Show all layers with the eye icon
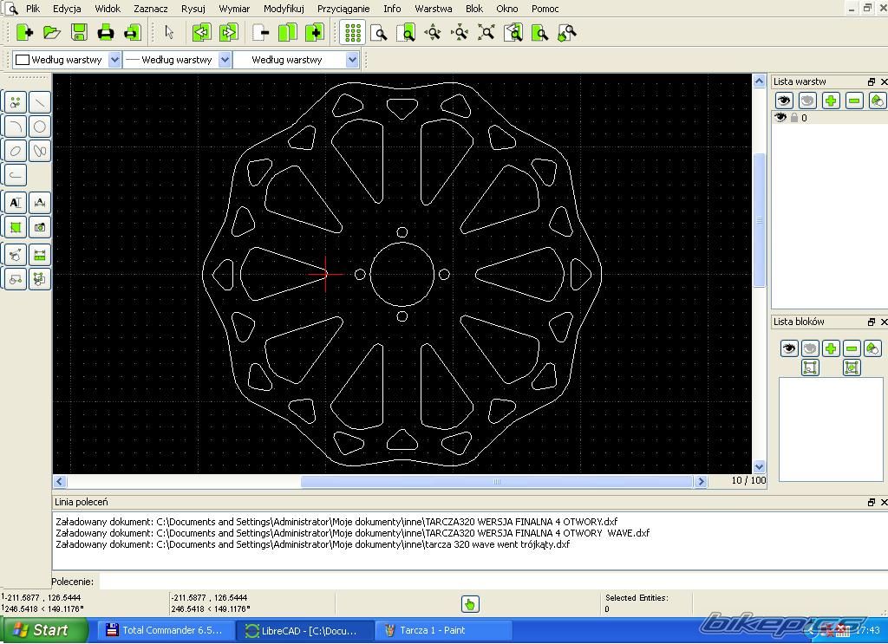Screen dimensions: 888x644 [784, 101]
